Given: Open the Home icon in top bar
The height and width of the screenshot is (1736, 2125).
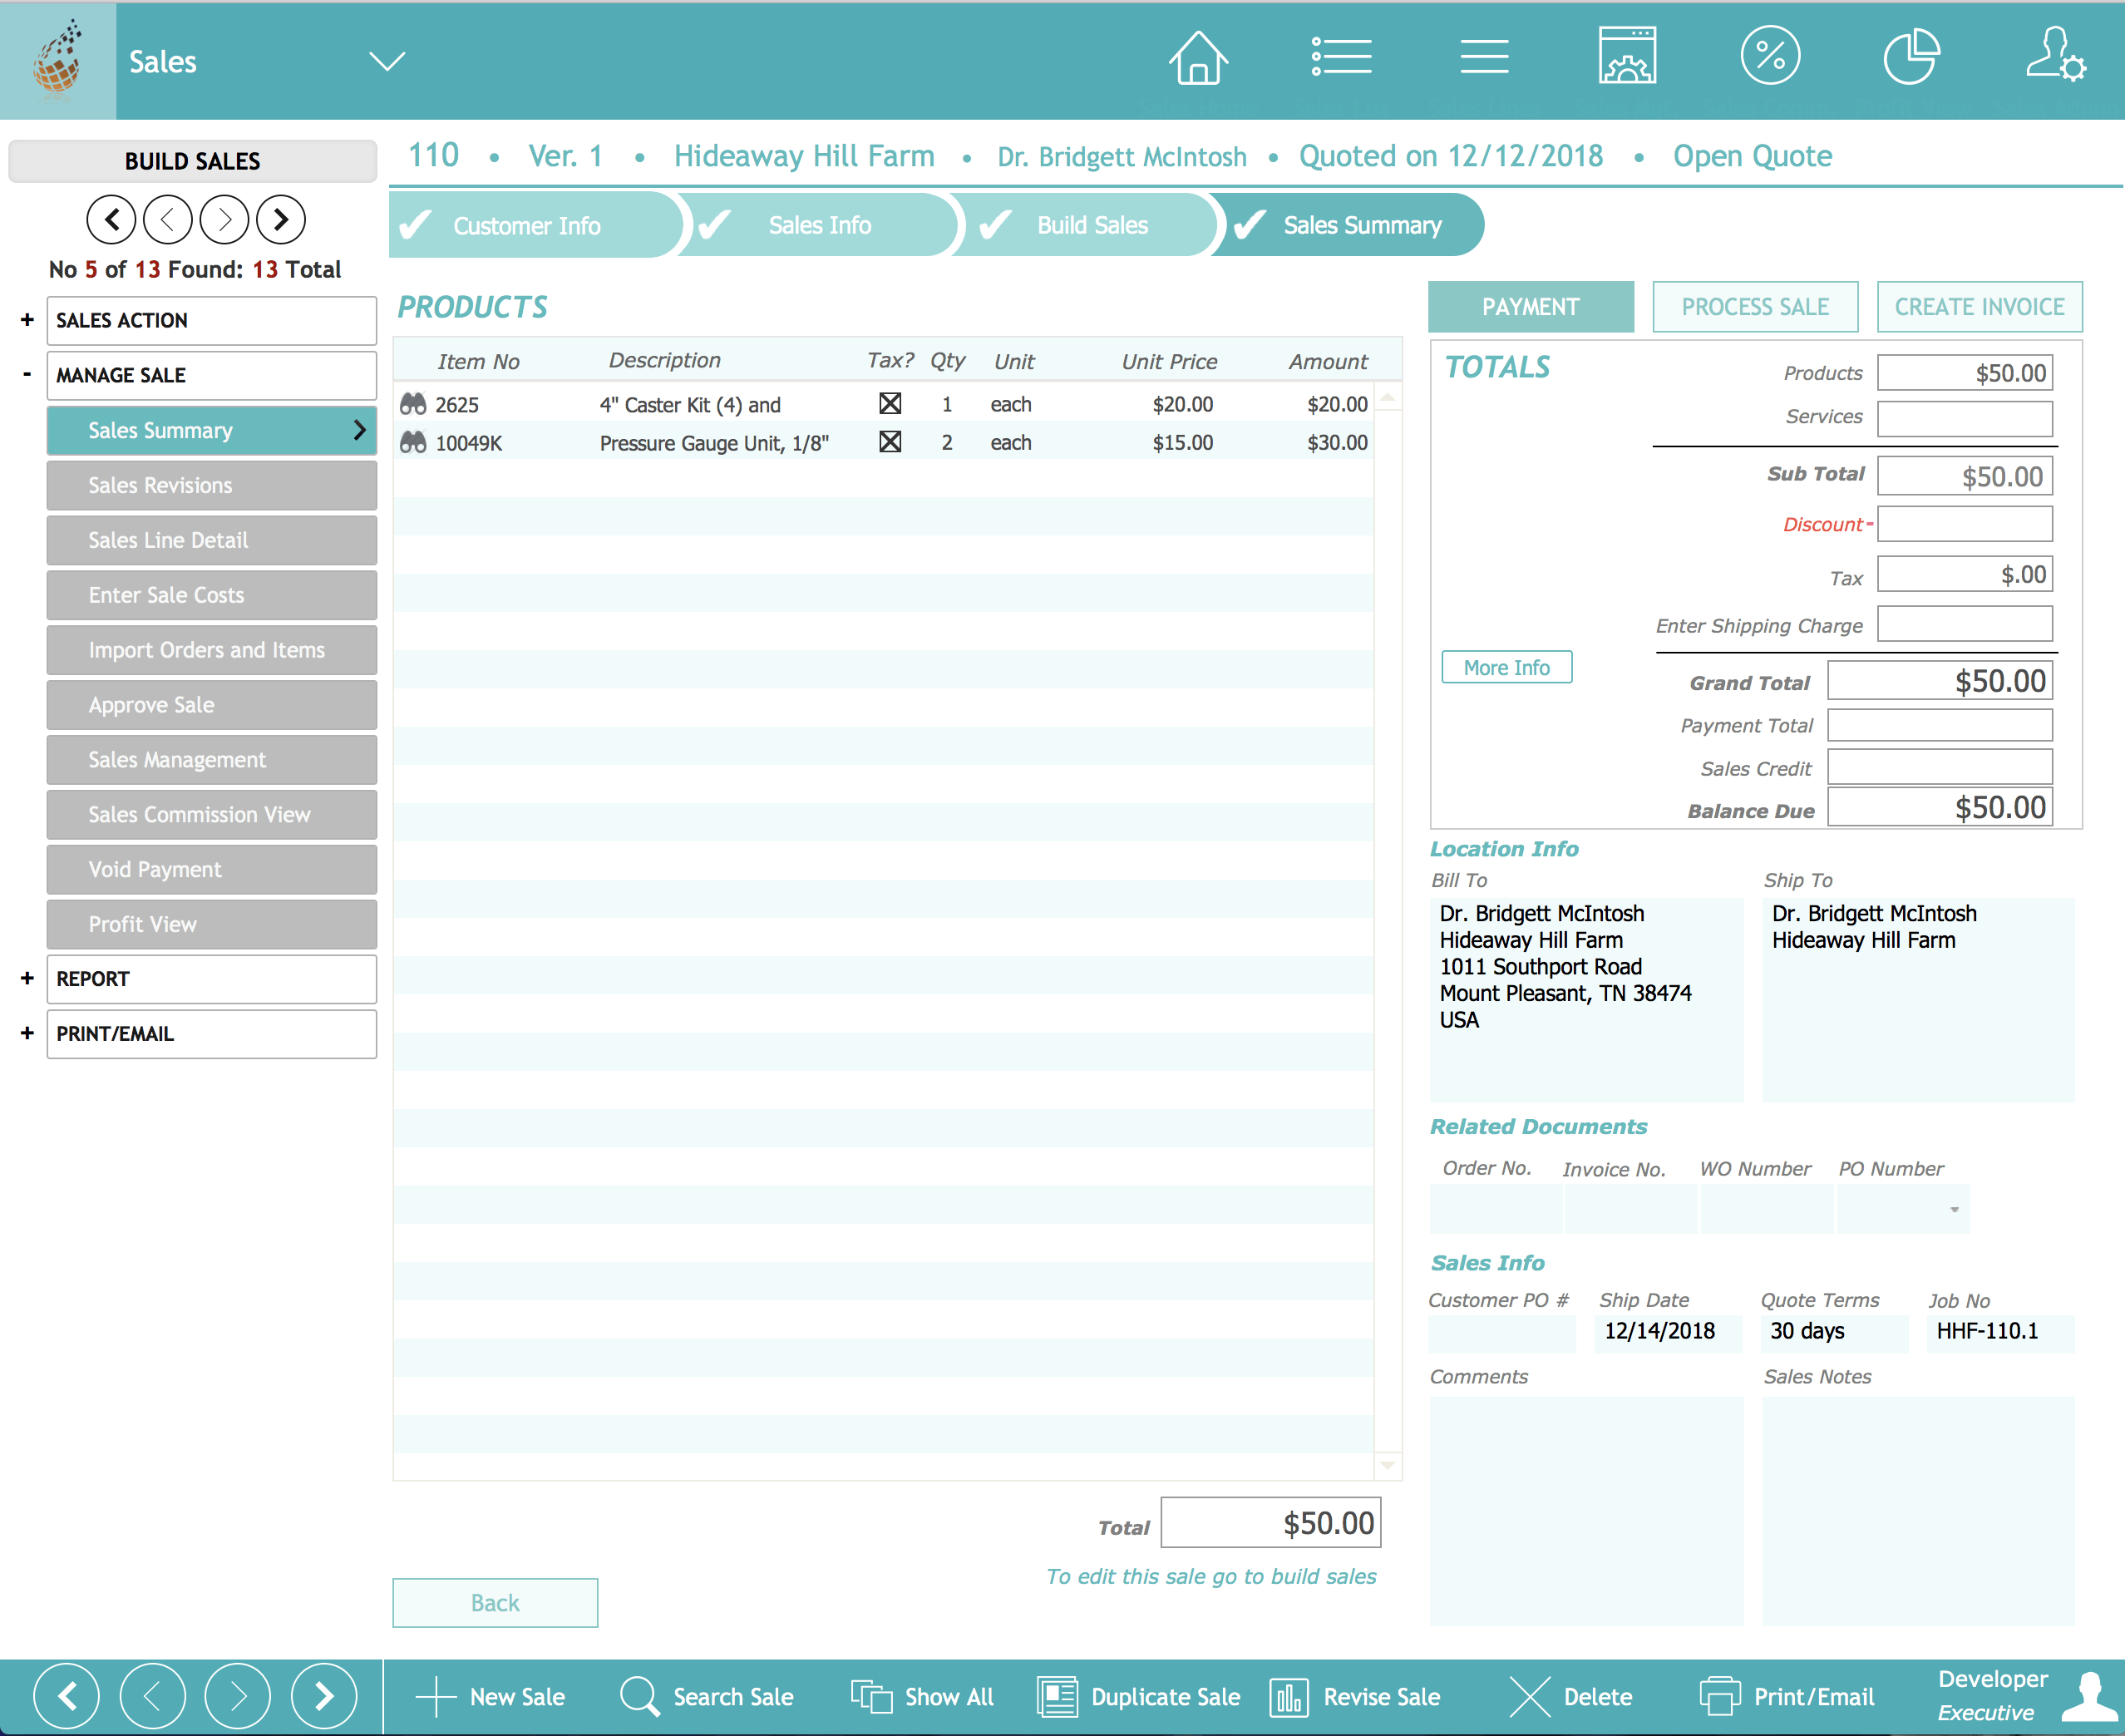Looking at the screenshot, I should [x=1198, y=58].
